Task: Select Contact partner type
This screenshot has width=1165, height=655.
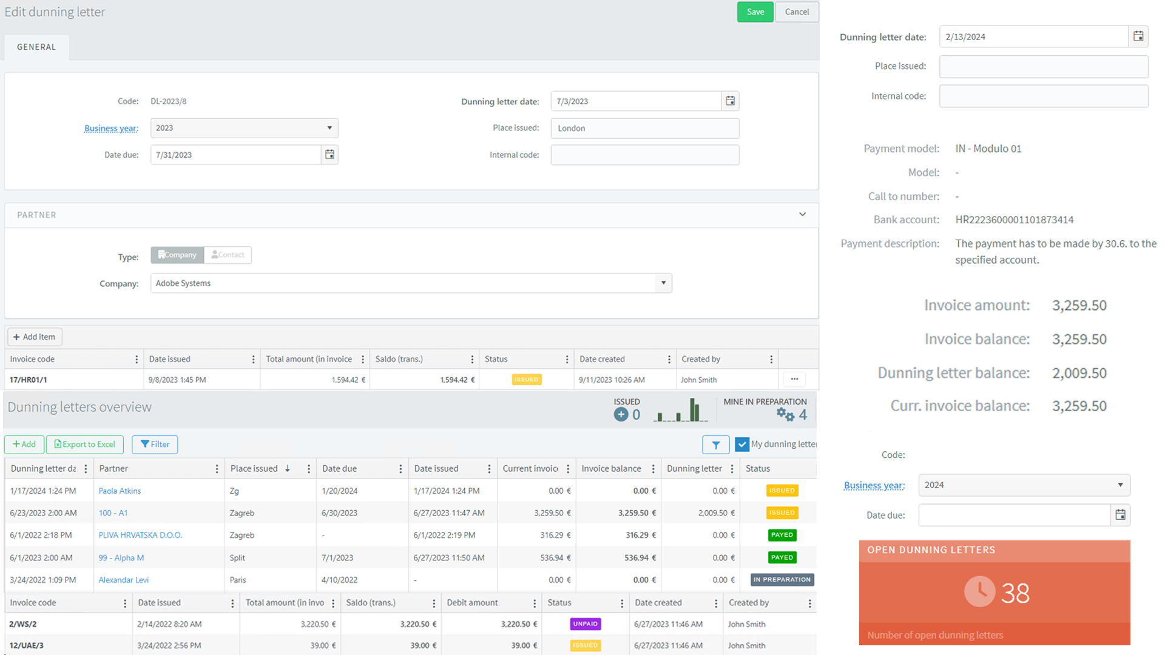Action: (228, 255)
